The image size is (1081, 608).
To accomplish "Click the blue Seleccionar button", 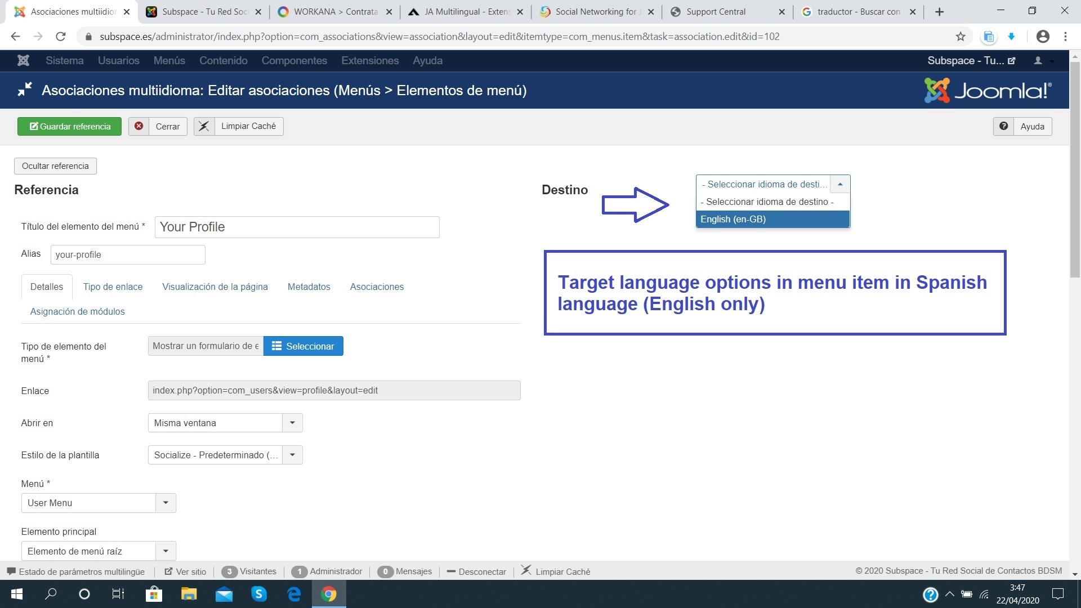I will click(x=303, y=346).
